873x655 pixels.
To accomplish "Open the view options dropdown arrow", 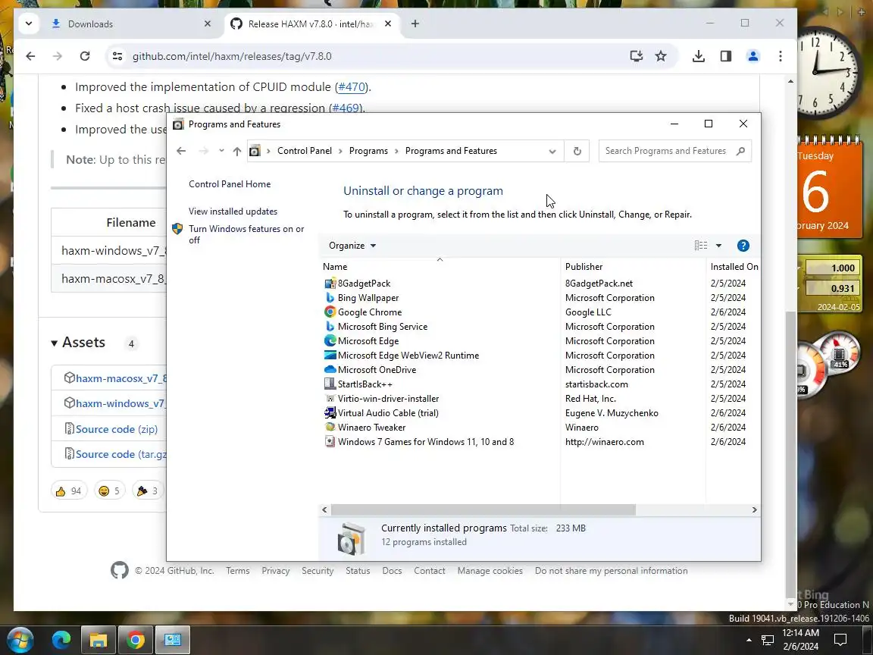I will [x=718, y=246].
